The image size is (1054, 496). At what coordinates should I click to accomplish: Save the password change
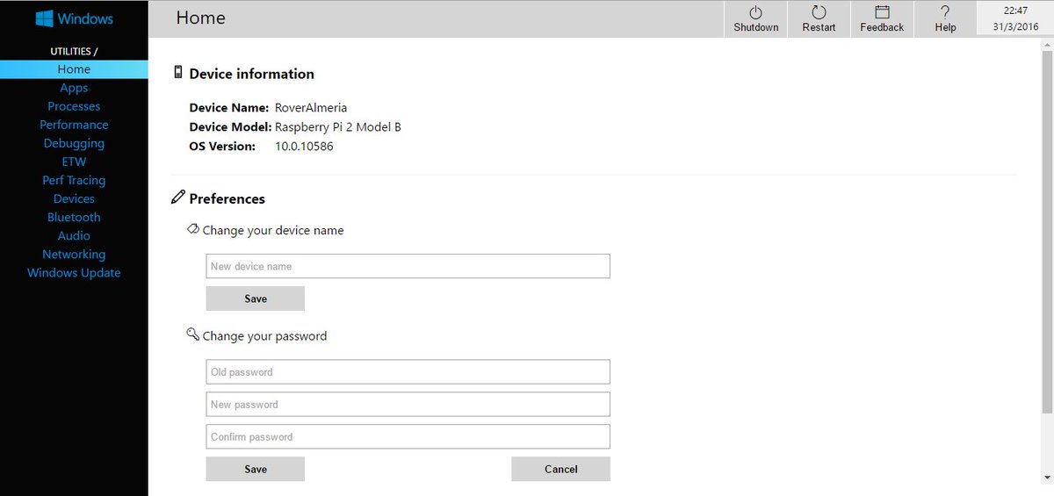pyautogui.click(x=256, y=469)
